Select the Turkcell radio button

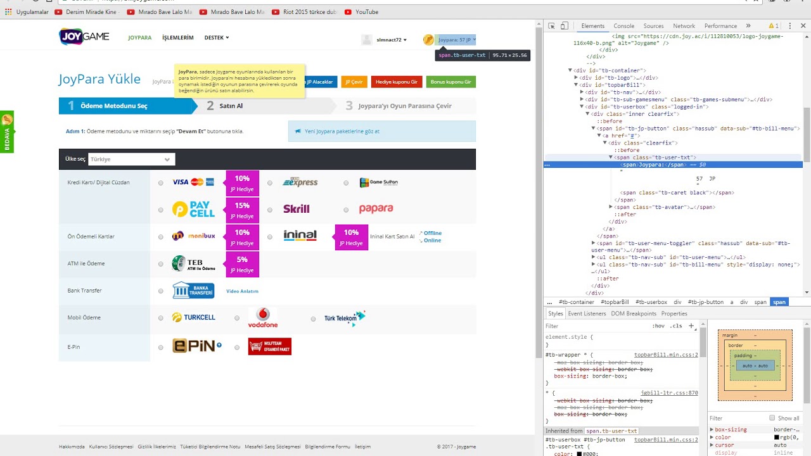(x=161, y=318)
